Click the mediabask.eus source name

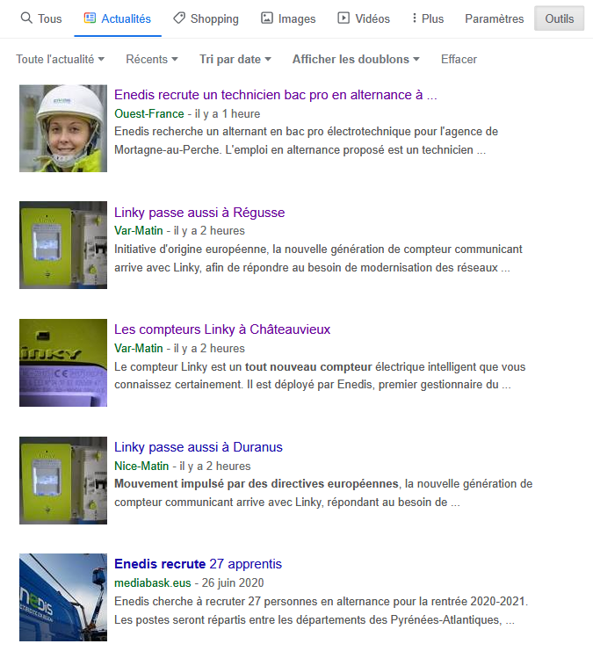click(152, 583)
